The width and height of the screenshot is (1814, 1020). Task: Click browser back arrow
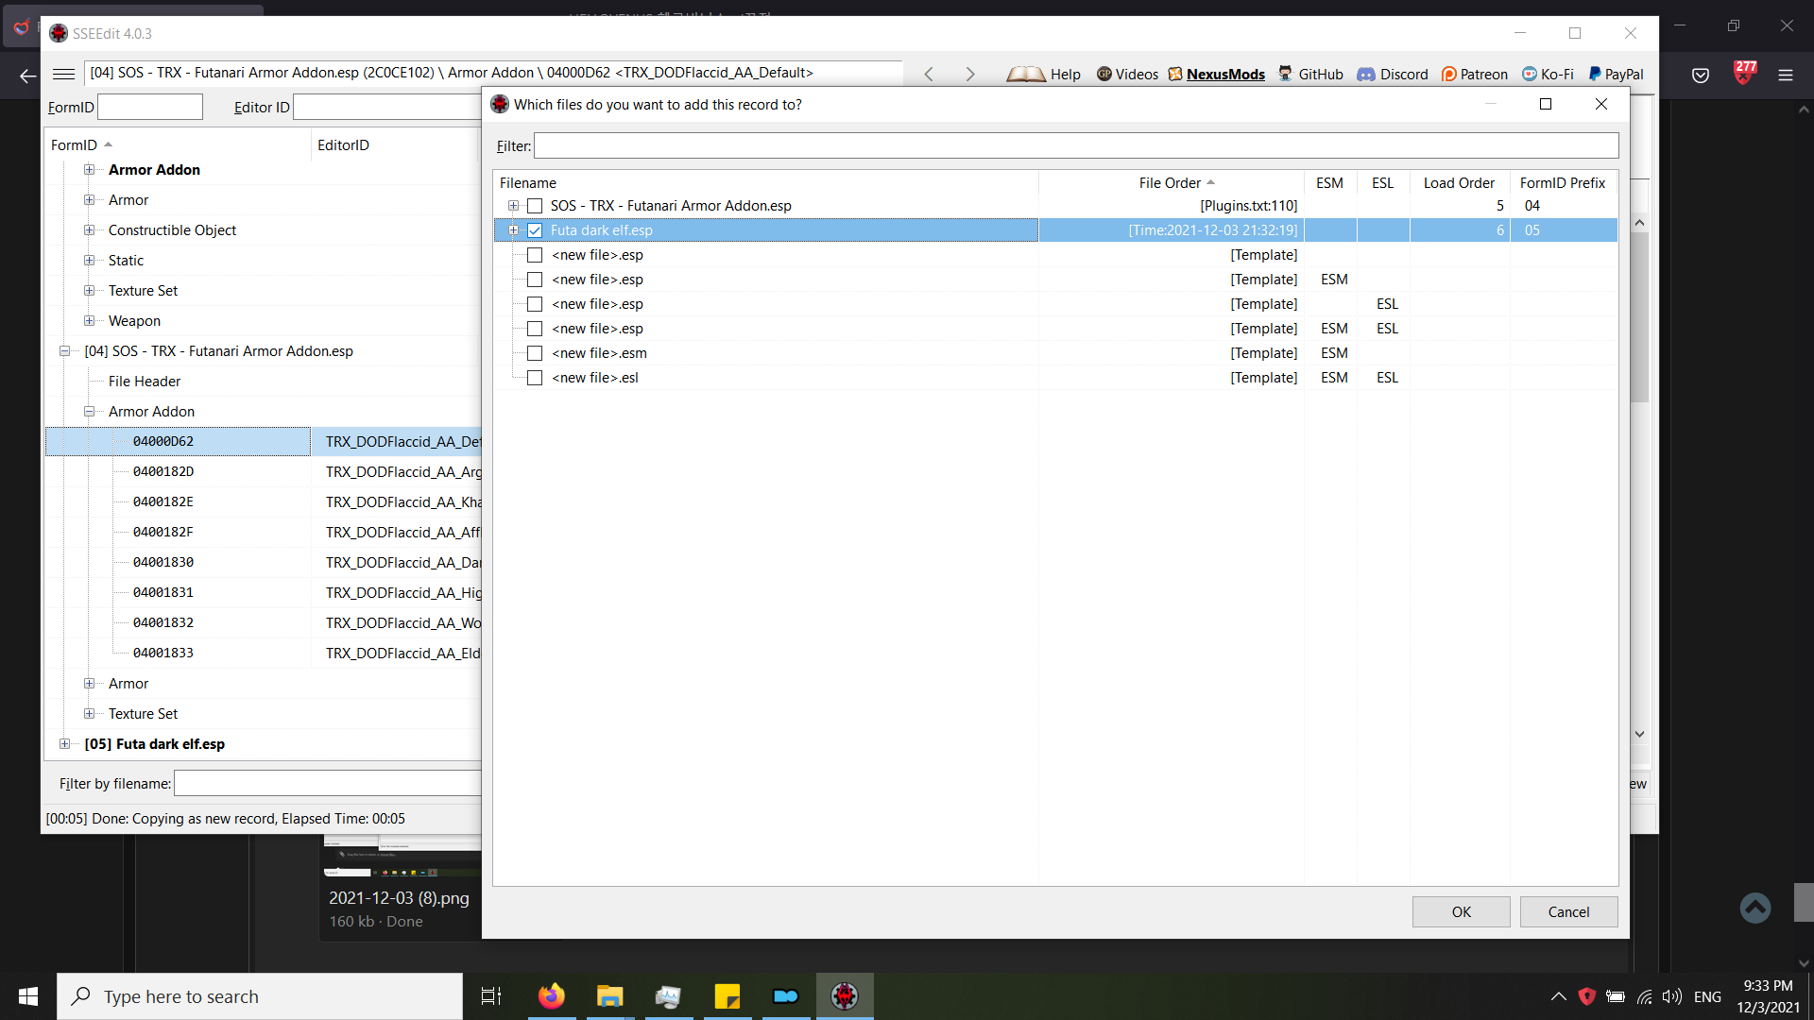(x=28, y=76)
